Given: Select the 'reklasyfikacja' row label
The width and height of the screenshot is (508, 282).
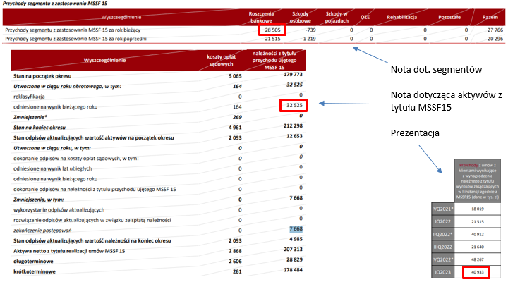Looking at the screenshot, I should coord(29,97).
